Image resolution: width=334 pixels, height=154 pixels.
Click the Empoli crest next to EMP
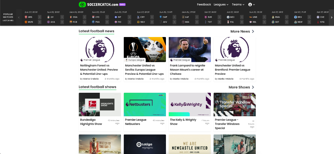point(161,17)
